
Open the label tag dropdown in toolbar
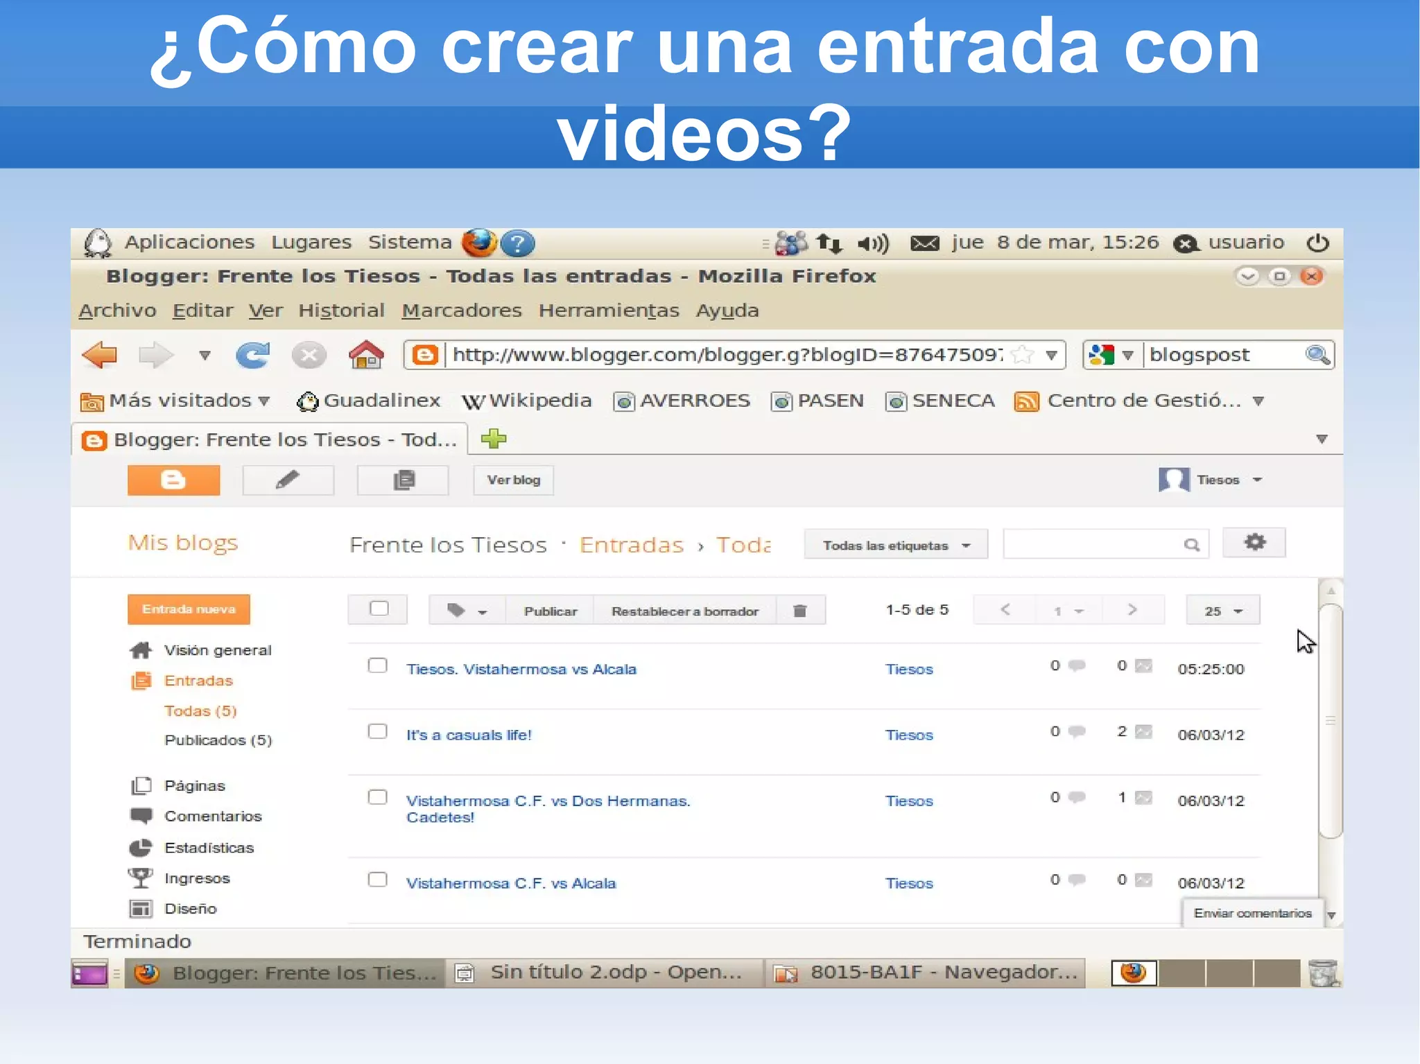[x=467, y=611]
